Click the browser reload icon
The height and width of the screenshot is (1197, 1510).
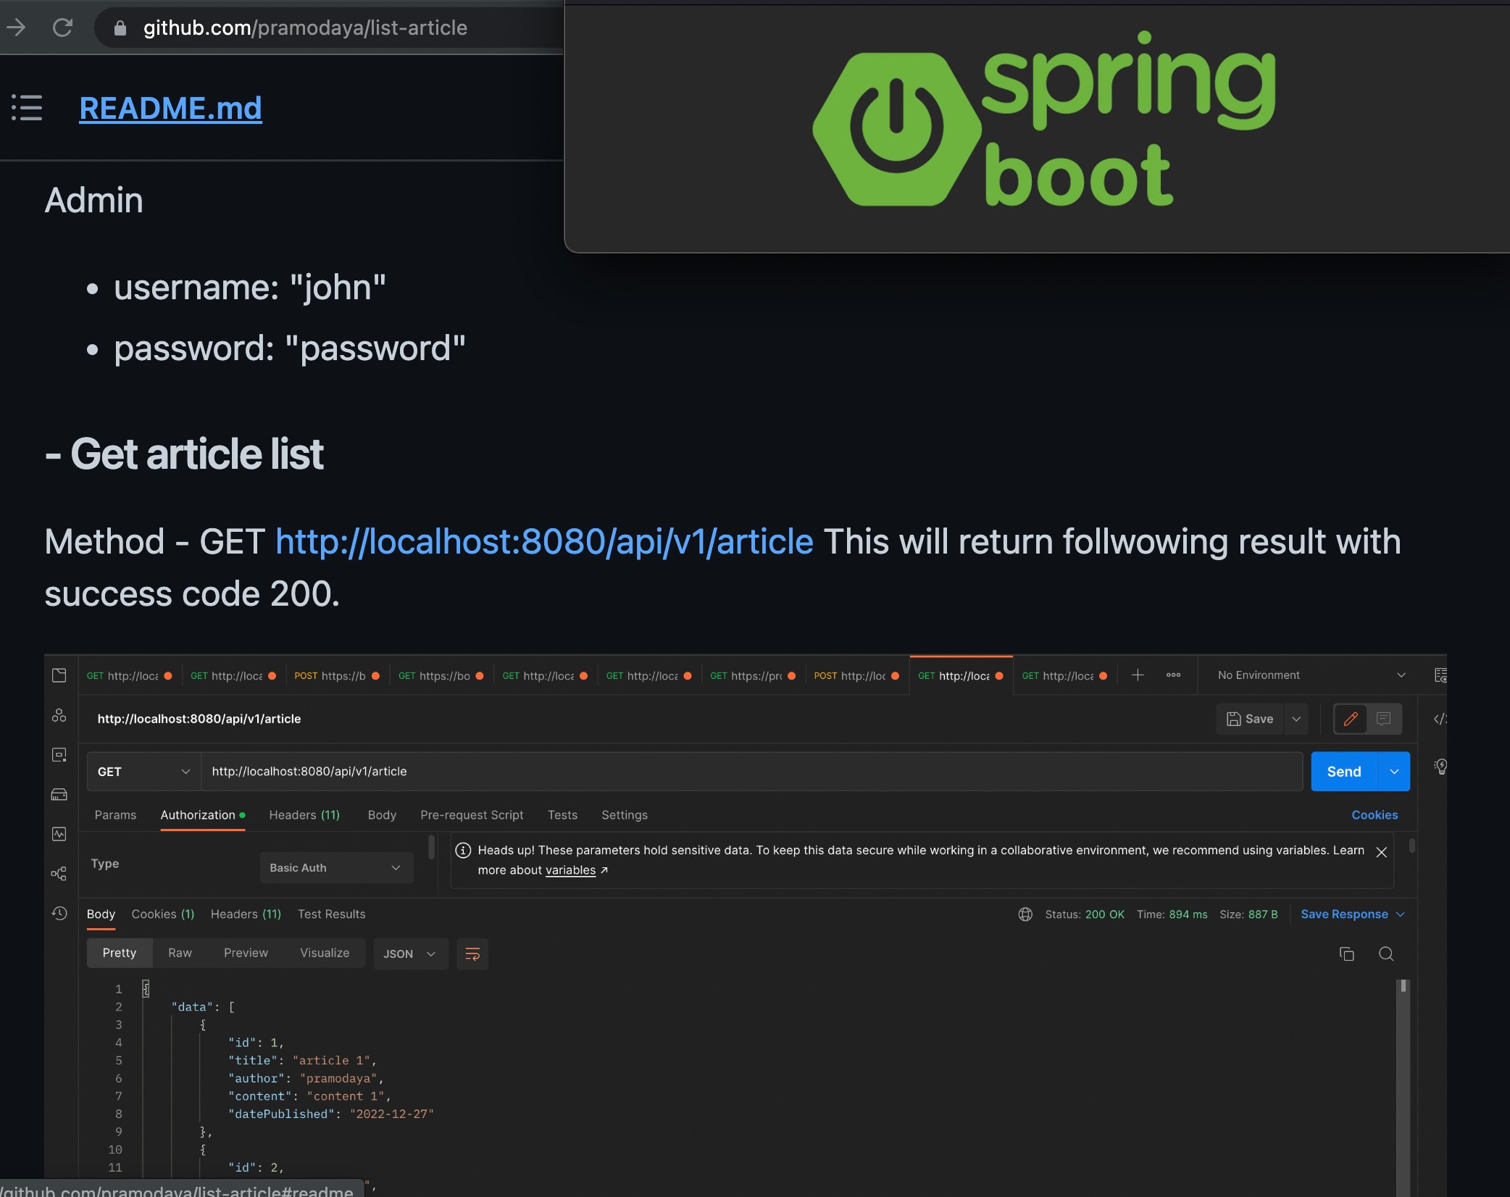pos(63,28)
